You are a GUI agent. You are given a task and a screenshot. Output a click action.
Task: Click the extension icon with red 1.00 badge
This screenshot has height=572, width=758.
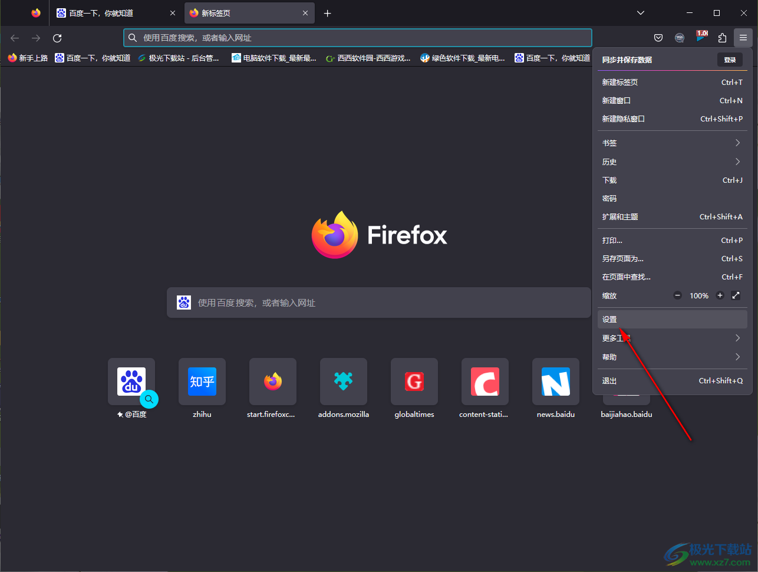(701, 37)
